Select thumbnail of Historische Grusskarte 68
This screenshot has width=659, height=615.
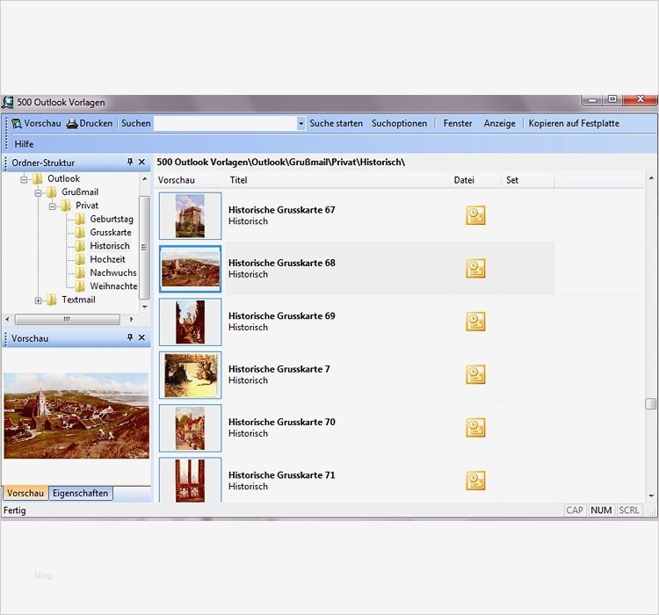tap(190, 269)
